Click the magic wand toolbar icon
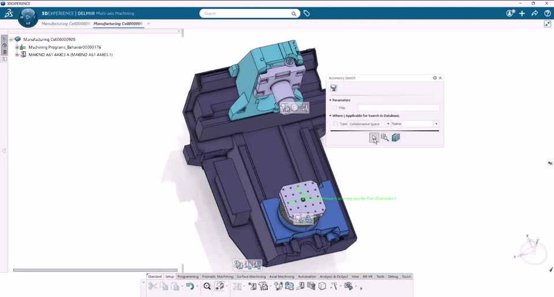554x297 pixels. coord(334,286)
